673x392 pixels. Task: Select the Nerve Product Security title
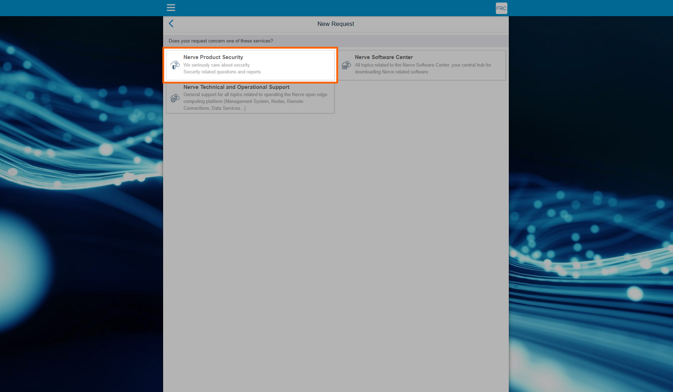213,57
